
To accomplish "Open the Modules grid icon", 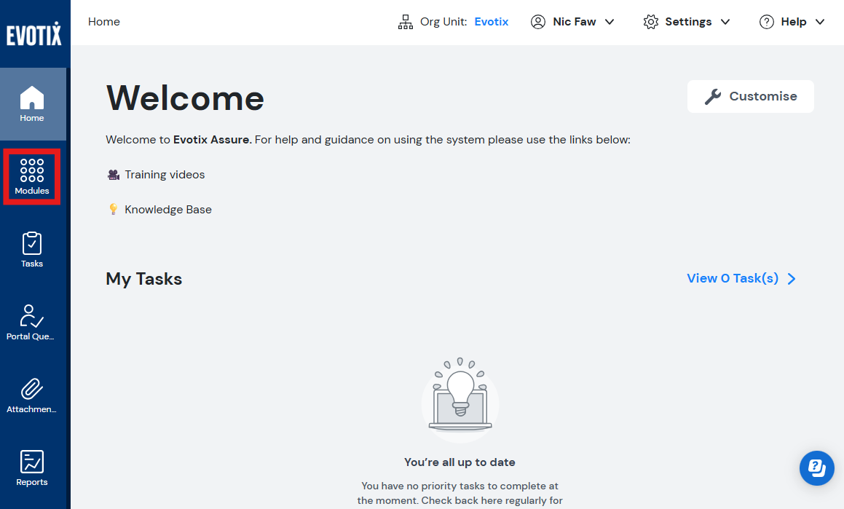I will [32, 170].
